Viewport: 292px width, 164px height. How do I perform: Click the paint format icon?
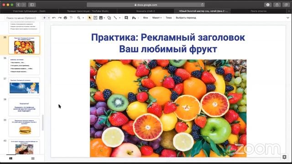71,18
